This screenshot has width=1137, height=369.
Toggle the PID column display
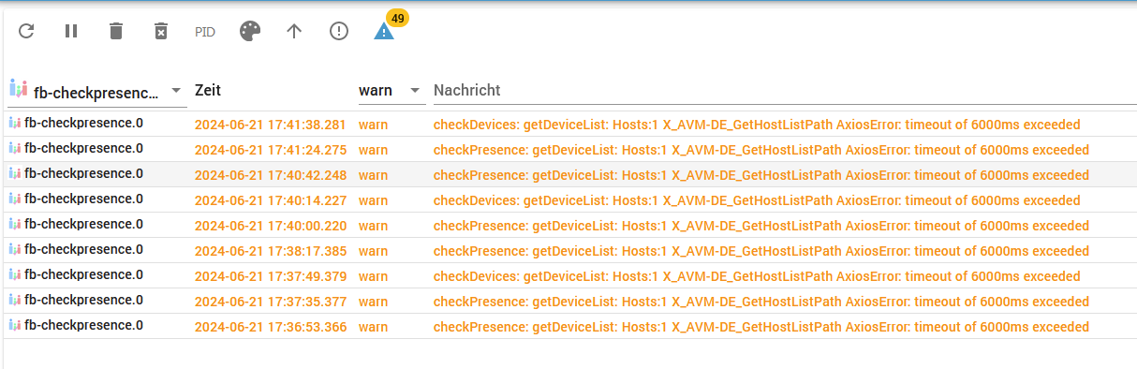(205, 31)
